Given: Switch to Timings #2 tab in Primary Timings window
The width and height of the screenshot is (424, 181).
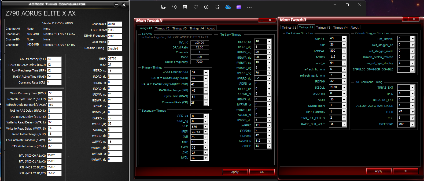Looking at the screenshot, I should pyautogui.click(x=162, y=28).
